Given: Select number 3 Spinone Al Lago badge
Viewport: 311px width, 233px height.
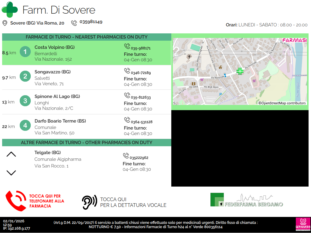Looking at the screenshot, I should click(x=25, y=101).
